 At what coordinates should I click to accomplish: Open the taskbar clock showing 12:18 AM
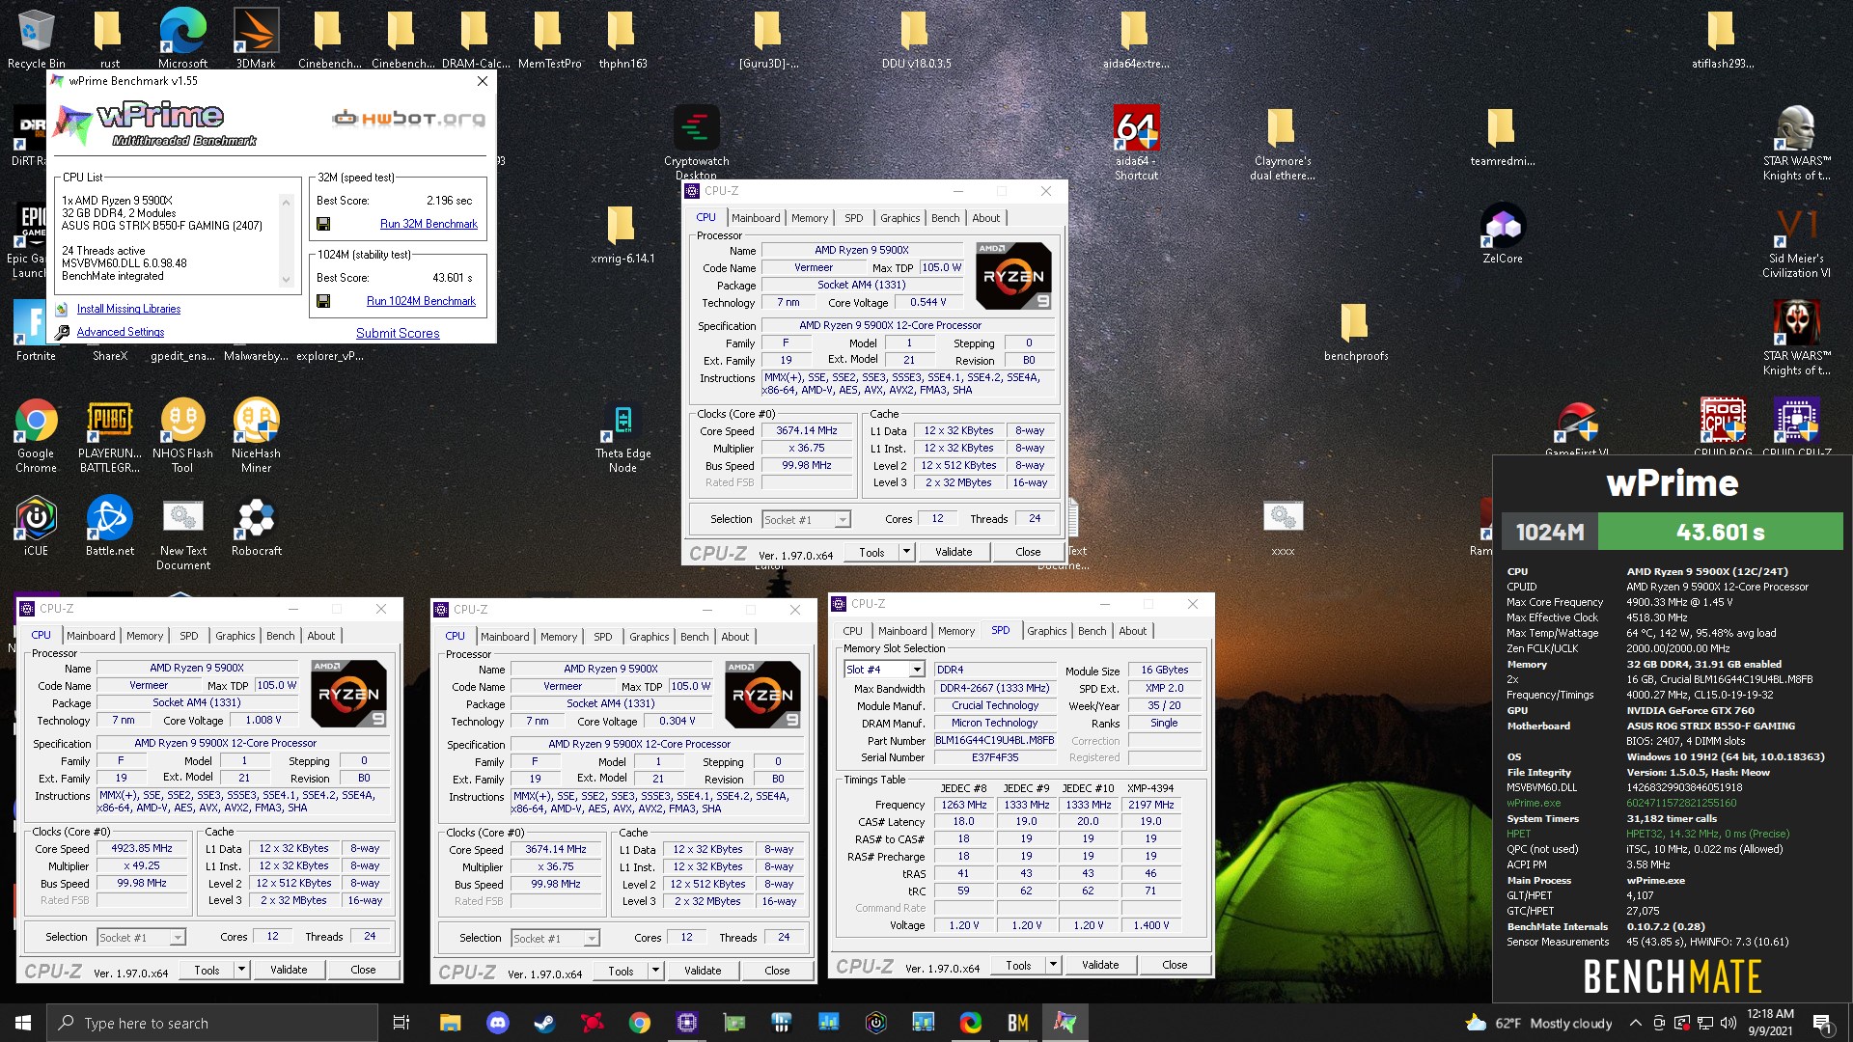1770,1023
